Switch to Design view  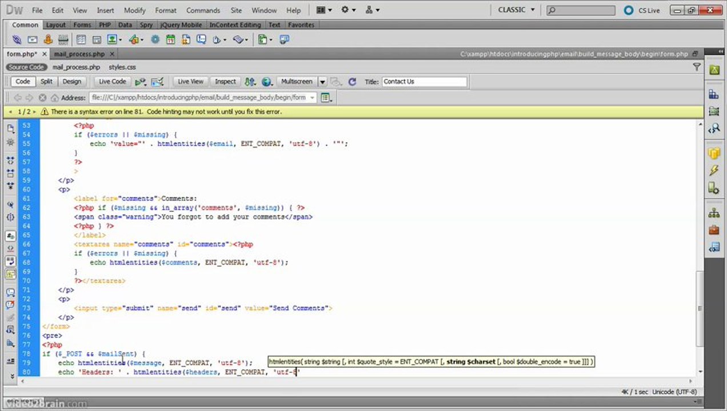pyautogui.click(x=72, y=82)
